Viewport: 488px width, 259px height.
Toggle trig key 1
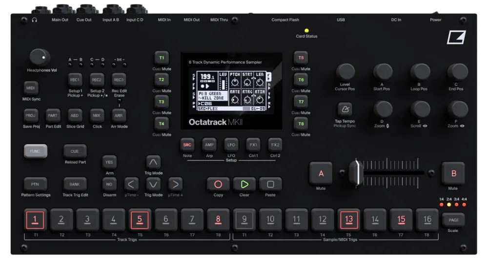point(35,220)
